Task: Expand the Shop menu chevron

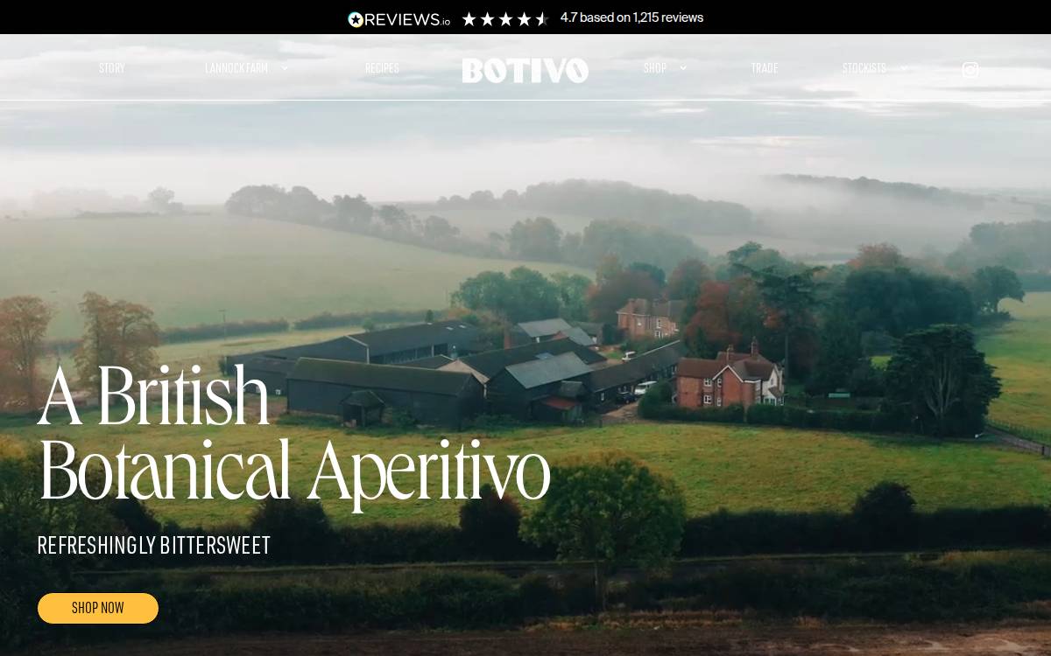Action: (x=683, y=68)
